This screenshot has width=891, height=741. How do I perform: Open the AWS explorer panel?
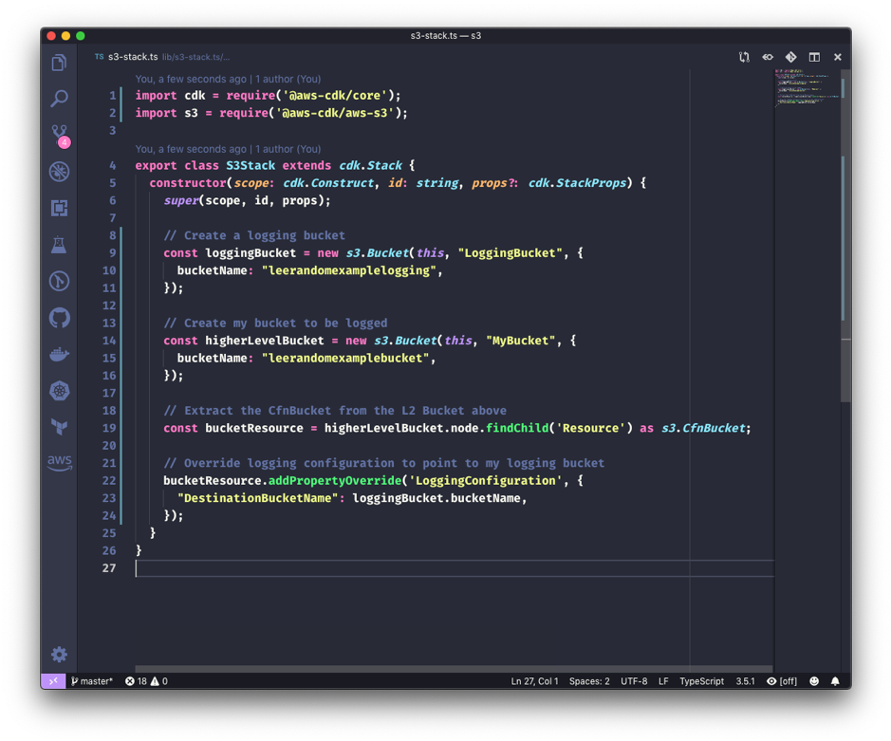click(59, 462)
